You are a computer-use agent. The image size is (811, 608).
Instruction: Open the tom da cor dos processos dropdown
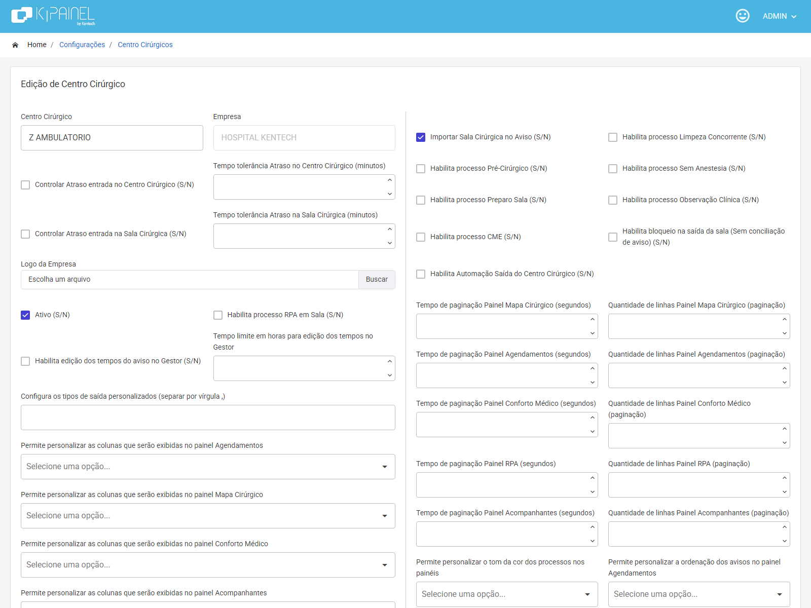(507, 594)
